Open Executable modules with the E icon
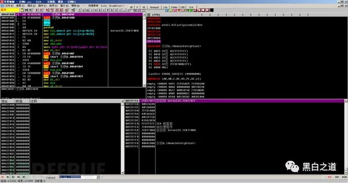Viewport: 348px width, 183px height. [83, 10]
